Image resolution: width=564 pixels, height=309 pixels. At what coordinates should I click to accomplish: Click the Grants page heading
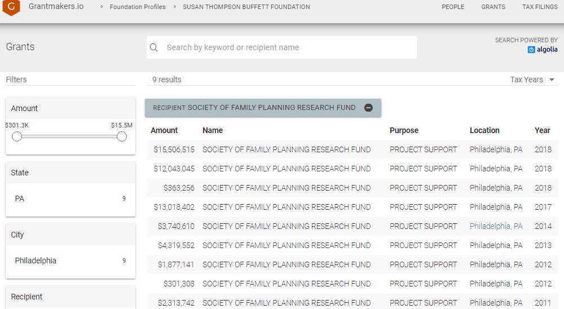click(x=20, y=47)
